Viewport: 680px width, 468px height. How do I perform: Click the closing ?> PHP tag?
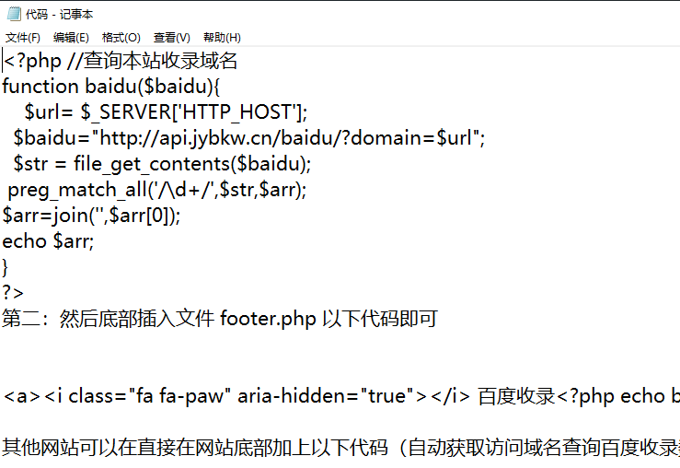(13, 293)
